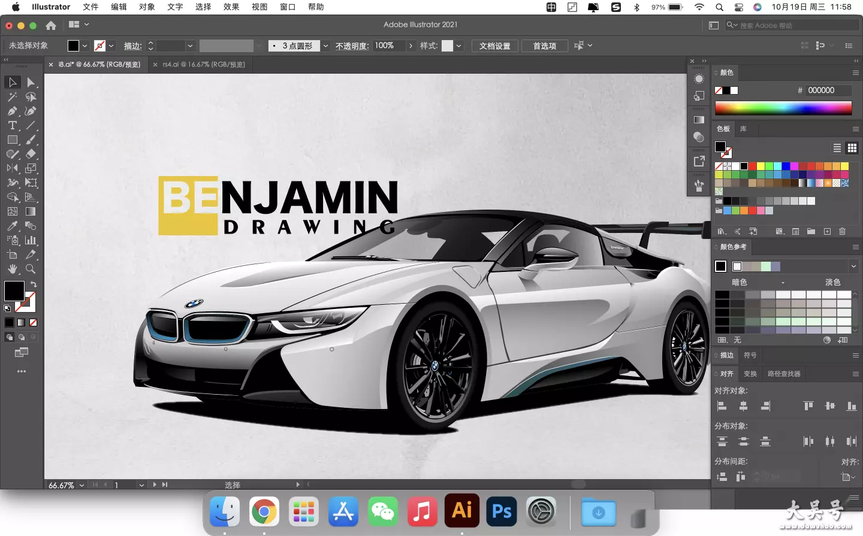Toggle default fill and stroke icon
This screenshot has width=863, height=536.
[7, 308]
